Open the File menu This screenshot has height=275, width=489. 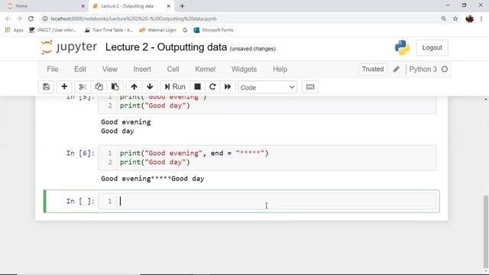coord(53,70)
